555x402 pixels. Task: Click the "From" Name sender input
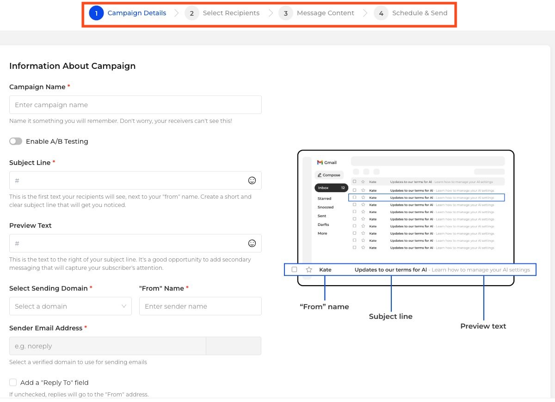[200, 306]
